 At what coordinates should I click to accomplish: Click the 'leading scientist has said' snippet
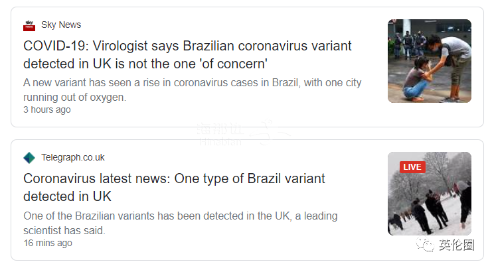click(64, 230)
